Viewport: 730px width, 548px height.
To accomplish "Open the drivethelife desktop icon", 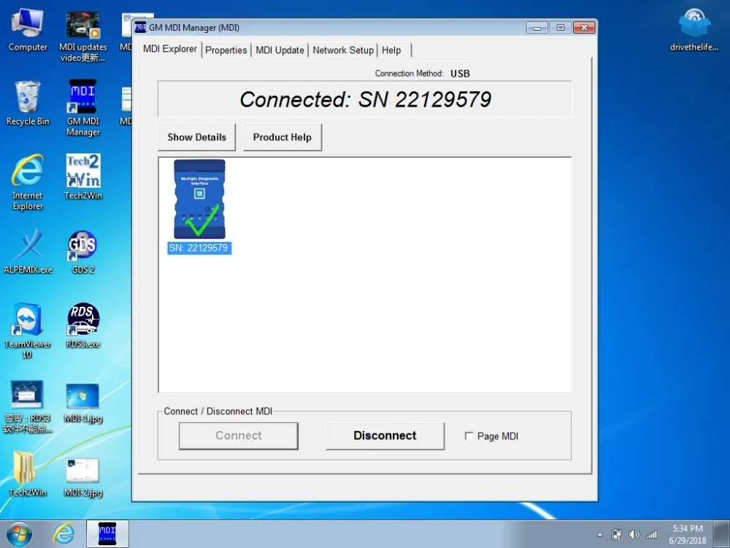I will coord(694,30).
